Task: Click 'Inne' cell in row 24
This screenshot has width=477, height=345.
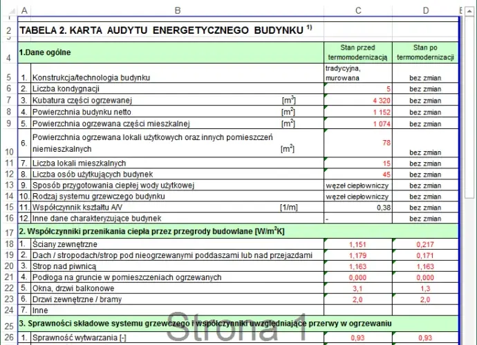Action: 178,310
